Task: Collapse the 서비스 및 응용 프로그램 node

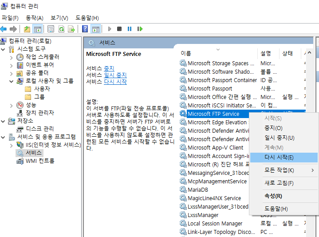Action: coord(3,137)
